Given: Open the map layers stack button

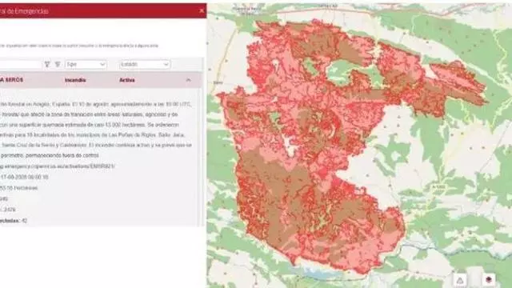Looking at the screenshot, I should (x=489, y=280).
